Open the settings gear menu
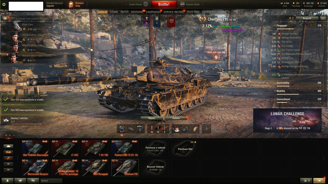328x184 pixels. pos(4,4)
